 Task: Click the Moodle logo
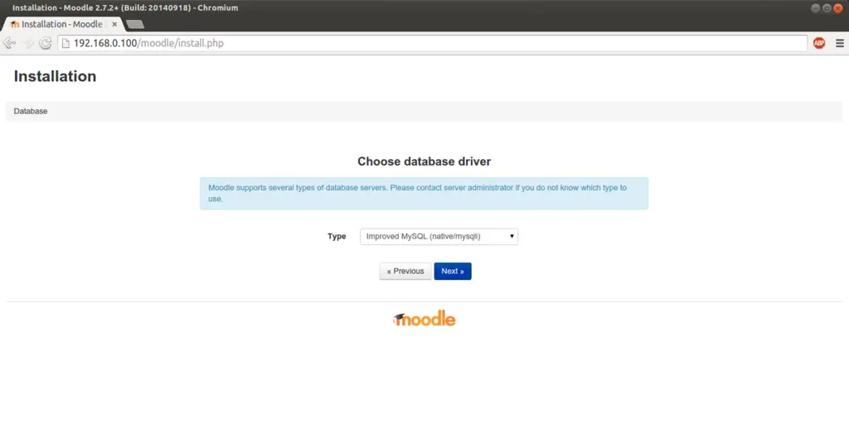pos(424,319)
